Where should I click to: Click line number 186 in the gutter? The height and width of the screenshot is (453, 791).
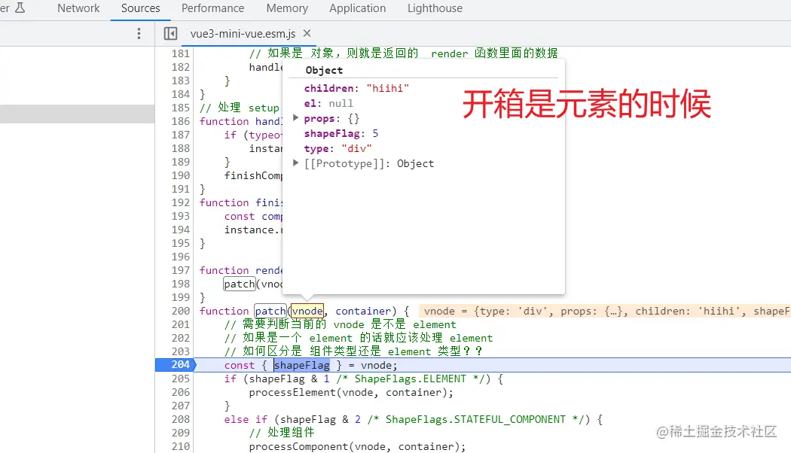pos(181,121)
